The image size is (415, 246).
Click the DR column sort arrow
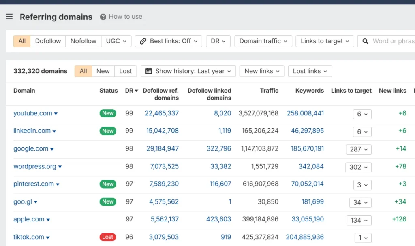136,91
